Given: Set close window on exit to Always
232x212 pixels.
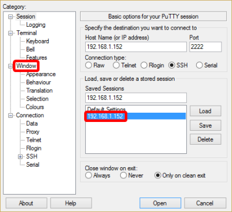Looking at the screenshot, I should [89, 175].
